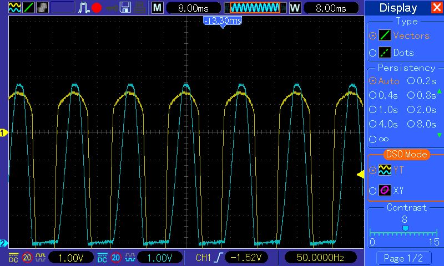Click the XY mode magenta icon
444x266 pixels.
point(385,191)
